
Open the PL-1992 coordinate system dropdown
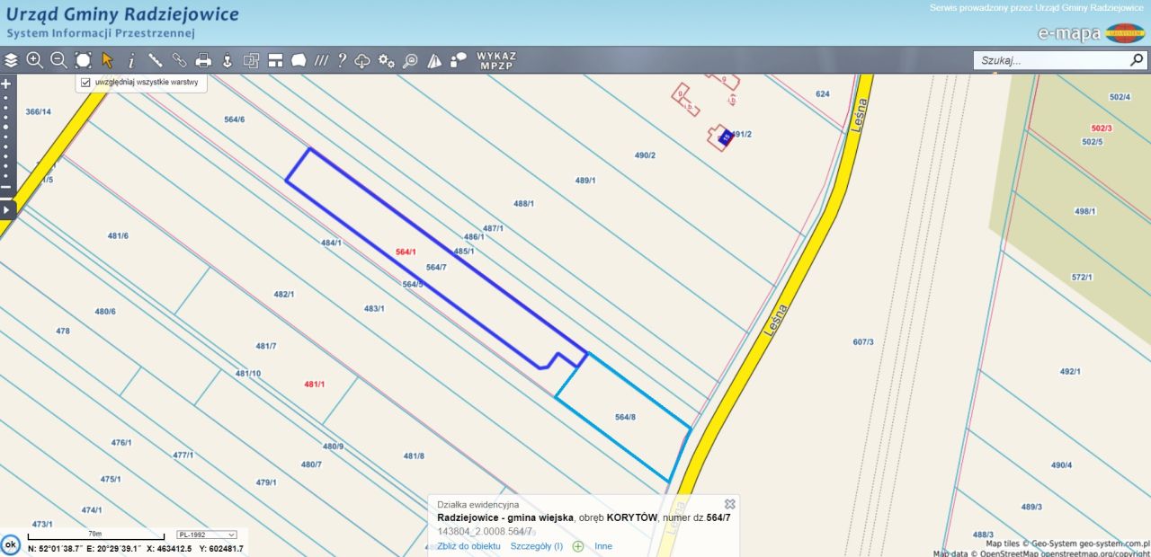[207, 535]
